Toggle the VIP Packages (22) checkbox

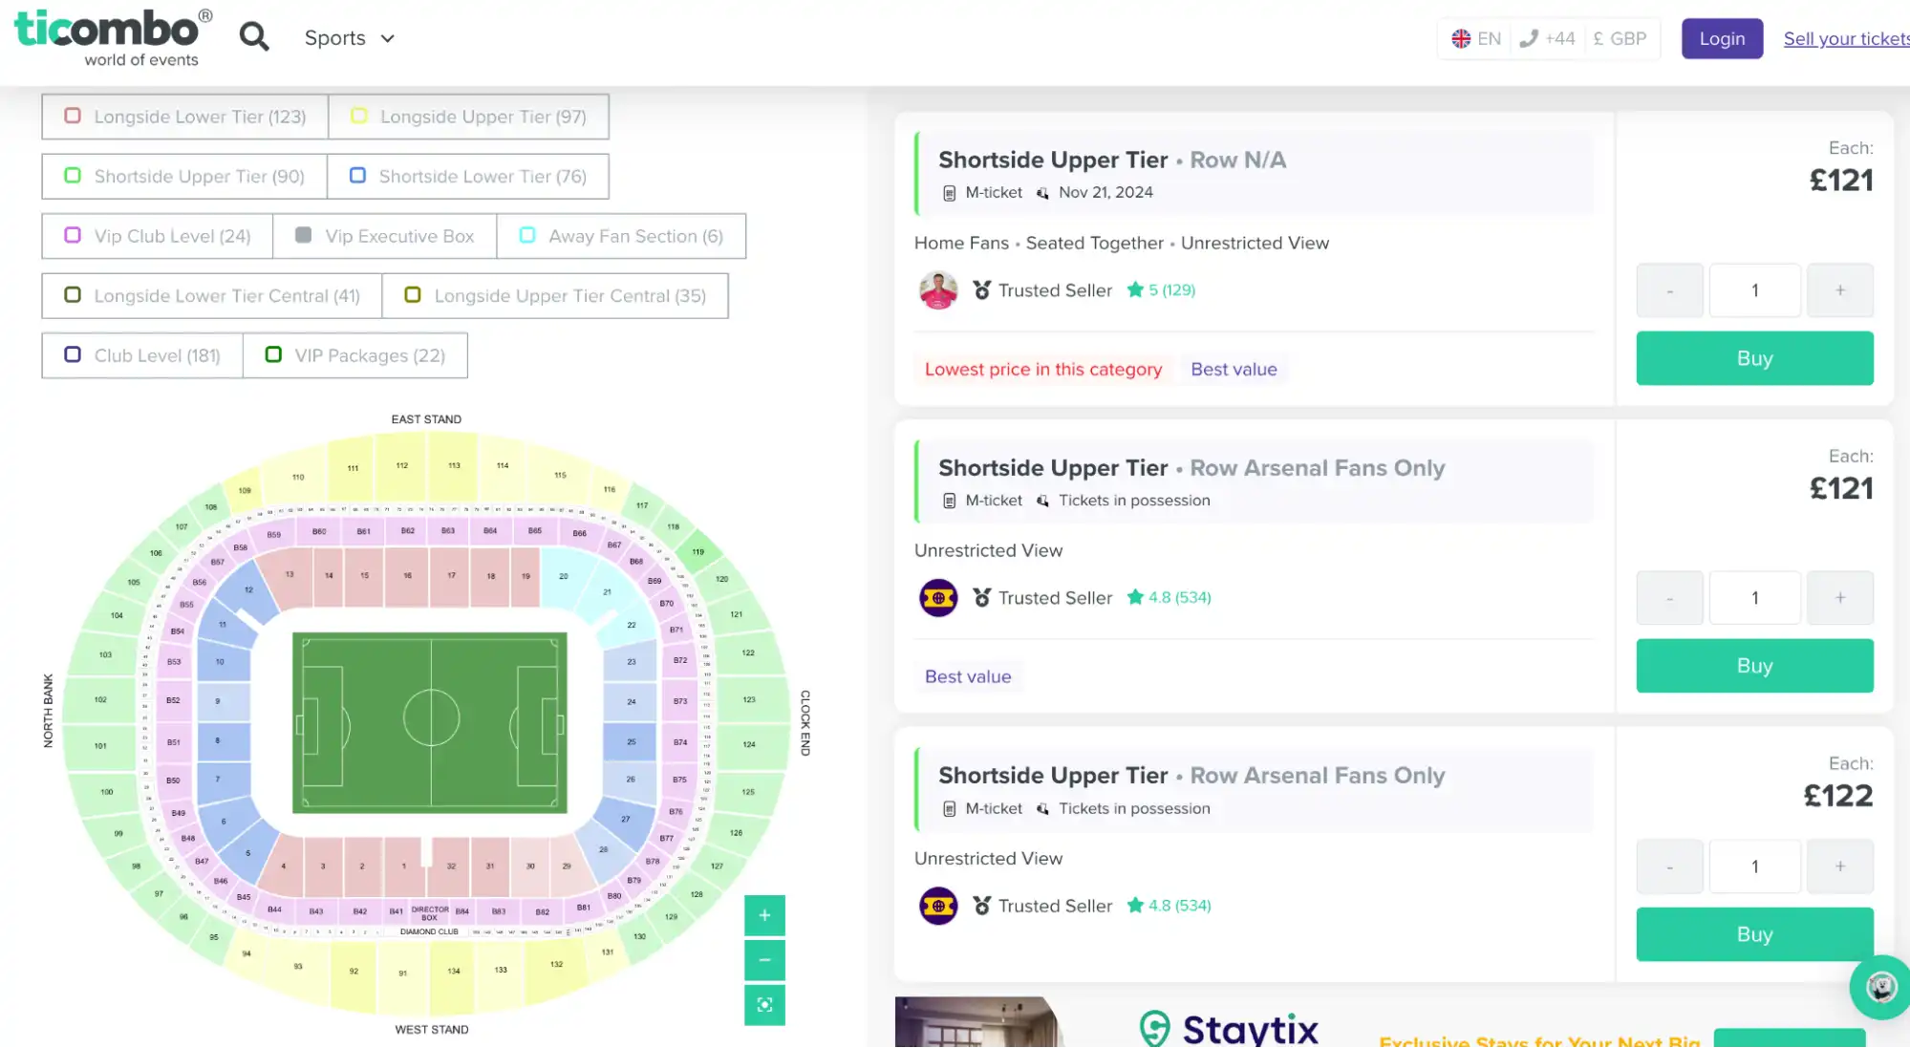click(x=273, y=354)
